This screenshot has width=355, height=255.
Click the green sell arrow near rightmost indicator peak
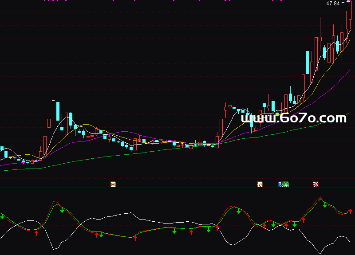pyautogui.click(x=325, y=205)
